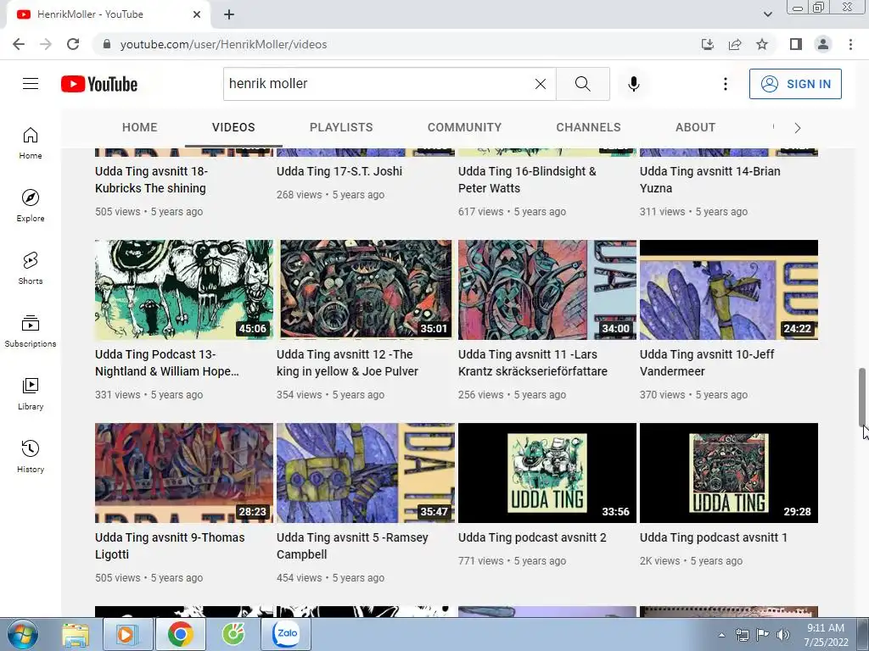Open title Udda Ting avsnitt 10-Jeff Vandermeer

tap(707, 363)
